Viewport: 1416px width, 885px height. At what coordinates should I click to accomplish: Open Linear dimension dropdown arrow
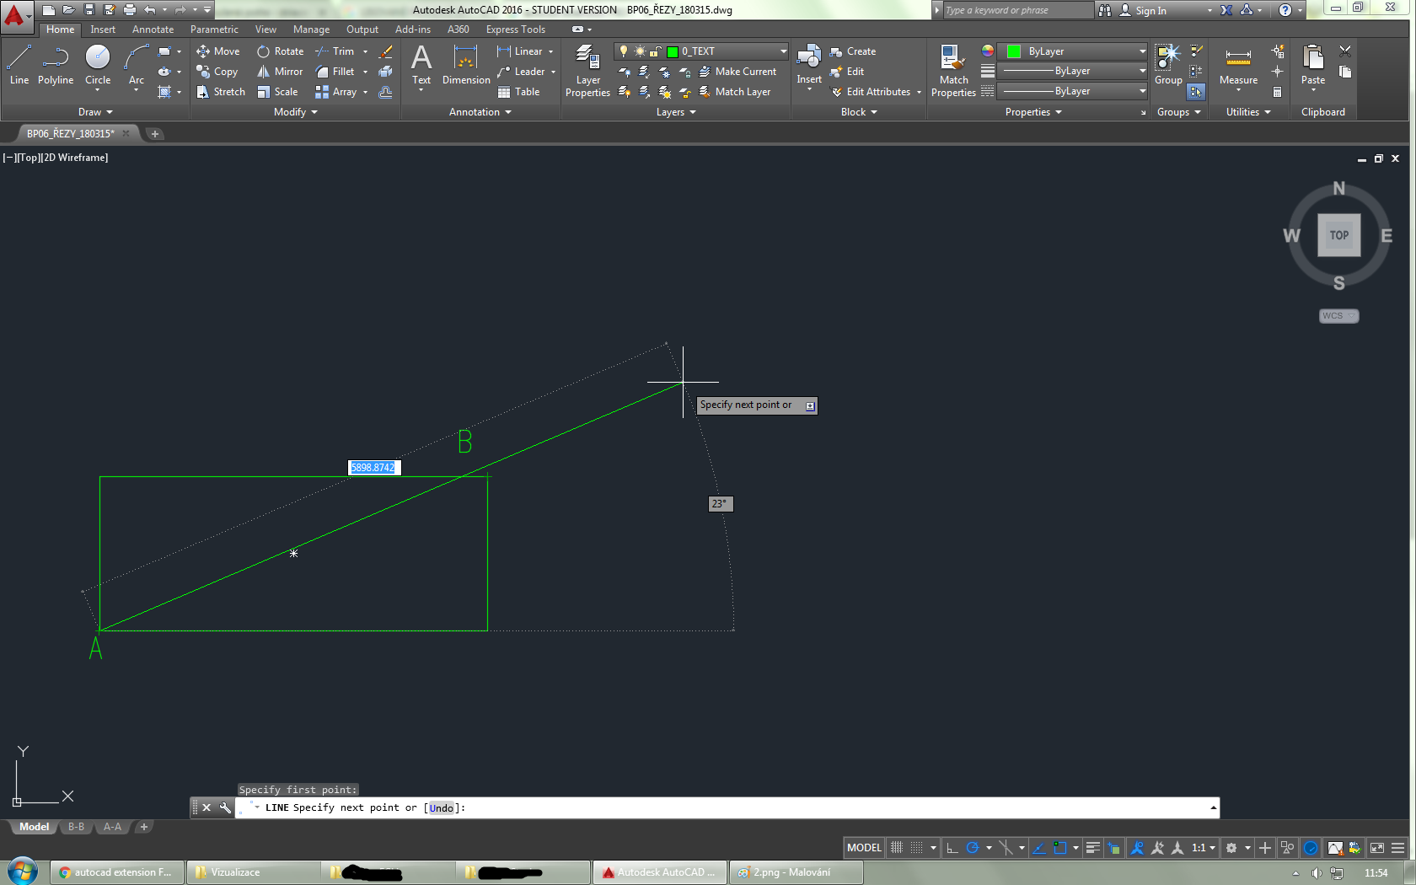(x=551, y=51)
